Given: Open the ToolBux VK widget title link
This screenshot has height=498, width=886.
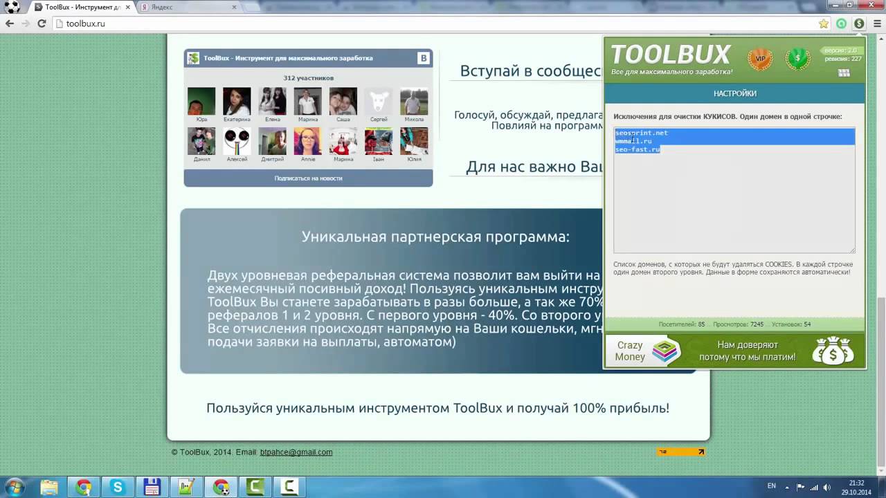Looking at the screenshot, I should tap(288, 58).
